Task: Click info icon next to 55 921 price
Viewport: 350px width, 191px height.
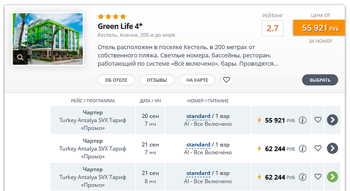Action: (x=302, y=120)
